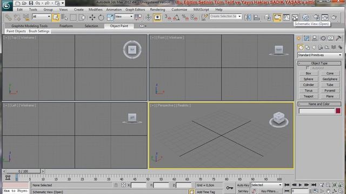Open the Standard Primitives dropdown

pos(320,55)
